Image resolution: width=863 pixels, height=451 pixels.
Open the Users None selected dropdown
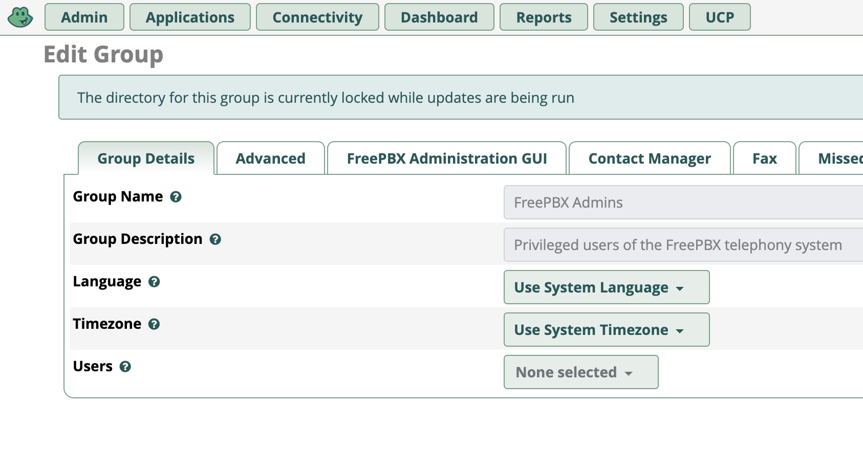click(580, 372)
